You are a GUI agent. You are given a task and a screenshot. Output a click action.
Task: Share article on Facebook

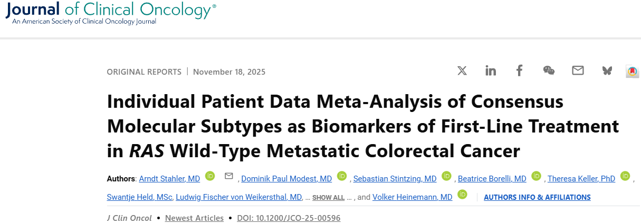520,70
